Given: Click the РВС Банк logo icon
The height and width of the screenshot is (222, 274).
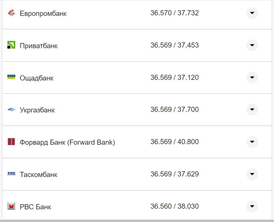Looking at the screenshot, I should click(11, 206).
